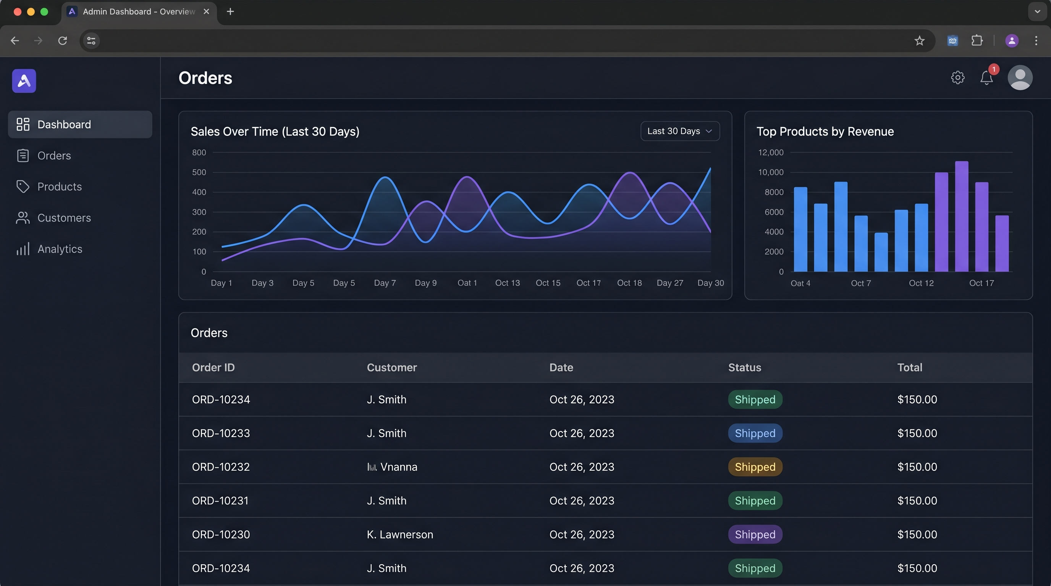Click customer K. Lawnerson
Image resolution: width=1051 pixels, height=586 pixels.
pyautogui.click(x=400, y=534)
